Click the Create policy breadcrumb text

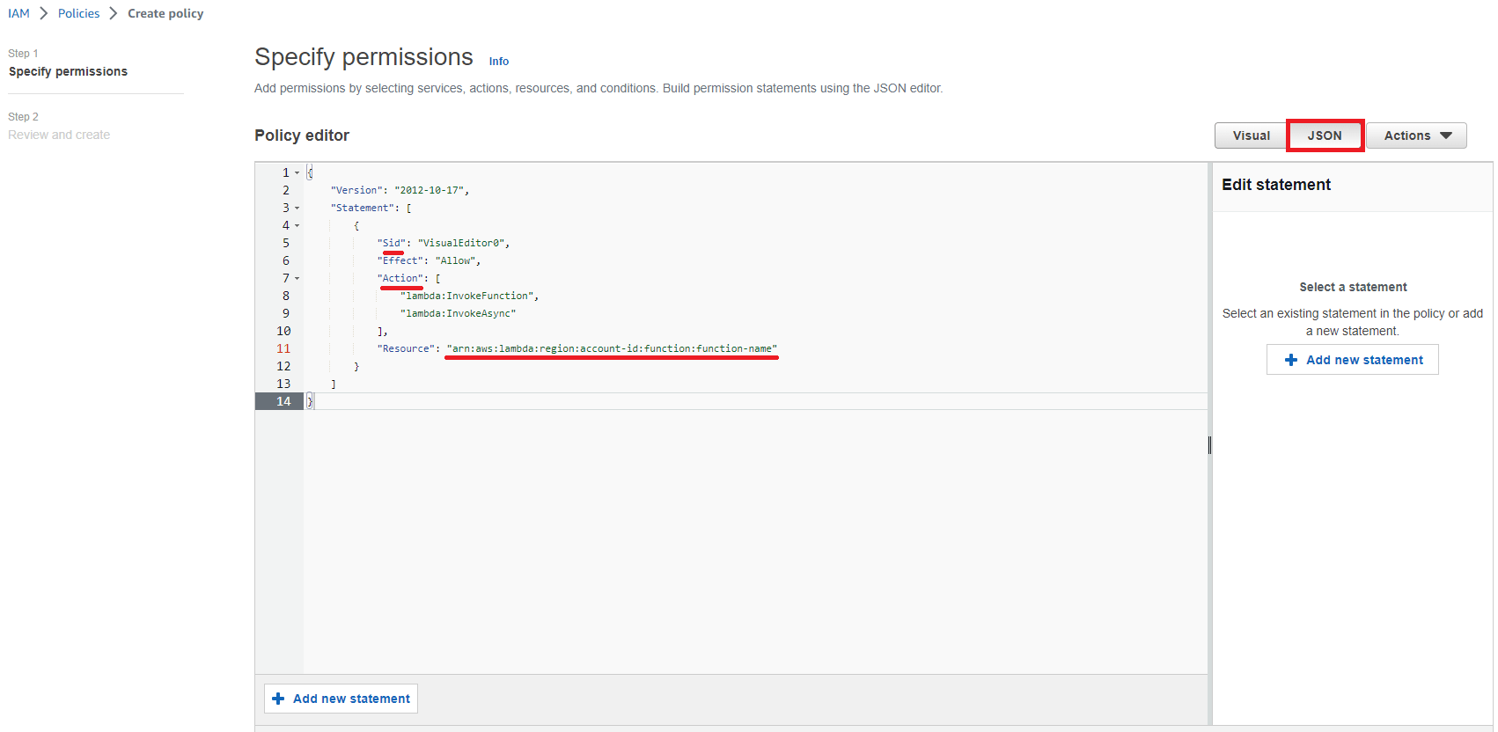click(165, 13)
